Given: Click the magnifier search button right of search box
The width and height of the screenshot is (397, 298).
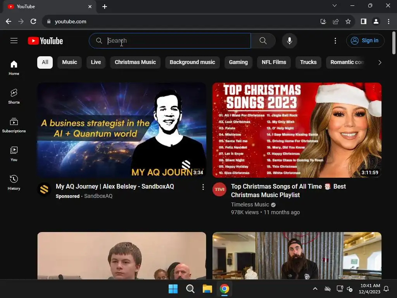Looking at the screenshot, I should pyautogui.click(x=263, y=40).
